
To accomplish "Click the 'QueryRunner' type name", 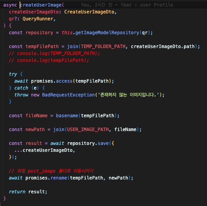I will 38,19.
